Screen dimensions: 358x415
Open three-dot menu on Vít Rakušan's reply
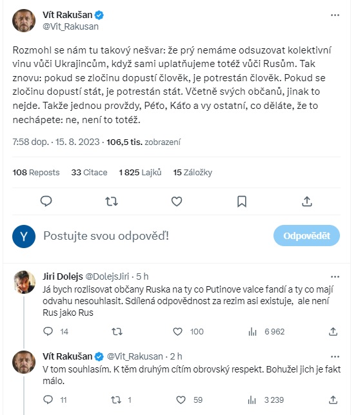point(335,357)
